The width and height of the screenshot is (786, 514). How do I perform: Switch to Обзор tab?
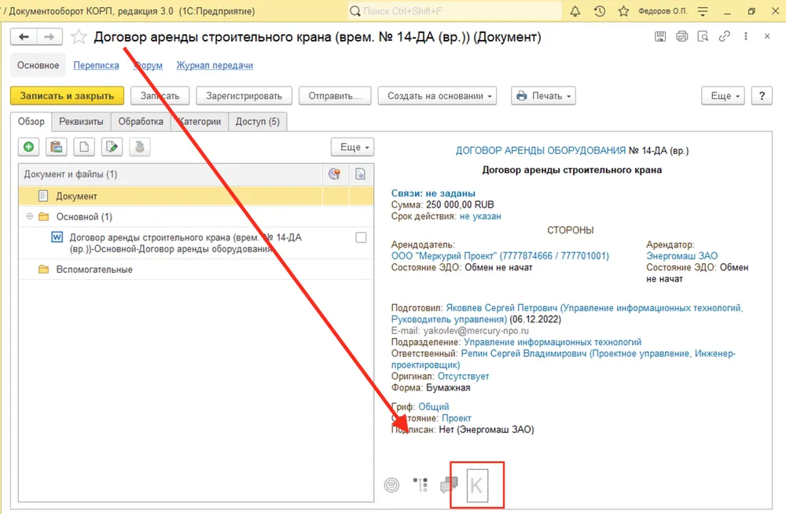pos(31,121)
